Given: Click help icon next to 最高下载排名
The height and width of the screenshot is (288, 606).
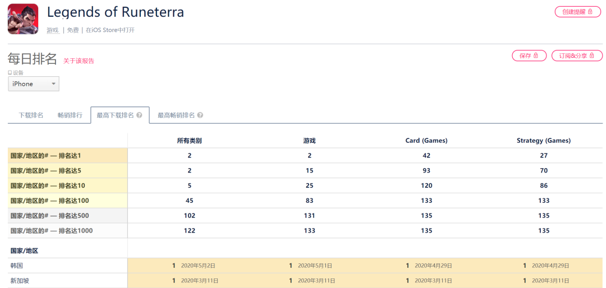Looking at the screenshot, I should (x=139, y=115).
